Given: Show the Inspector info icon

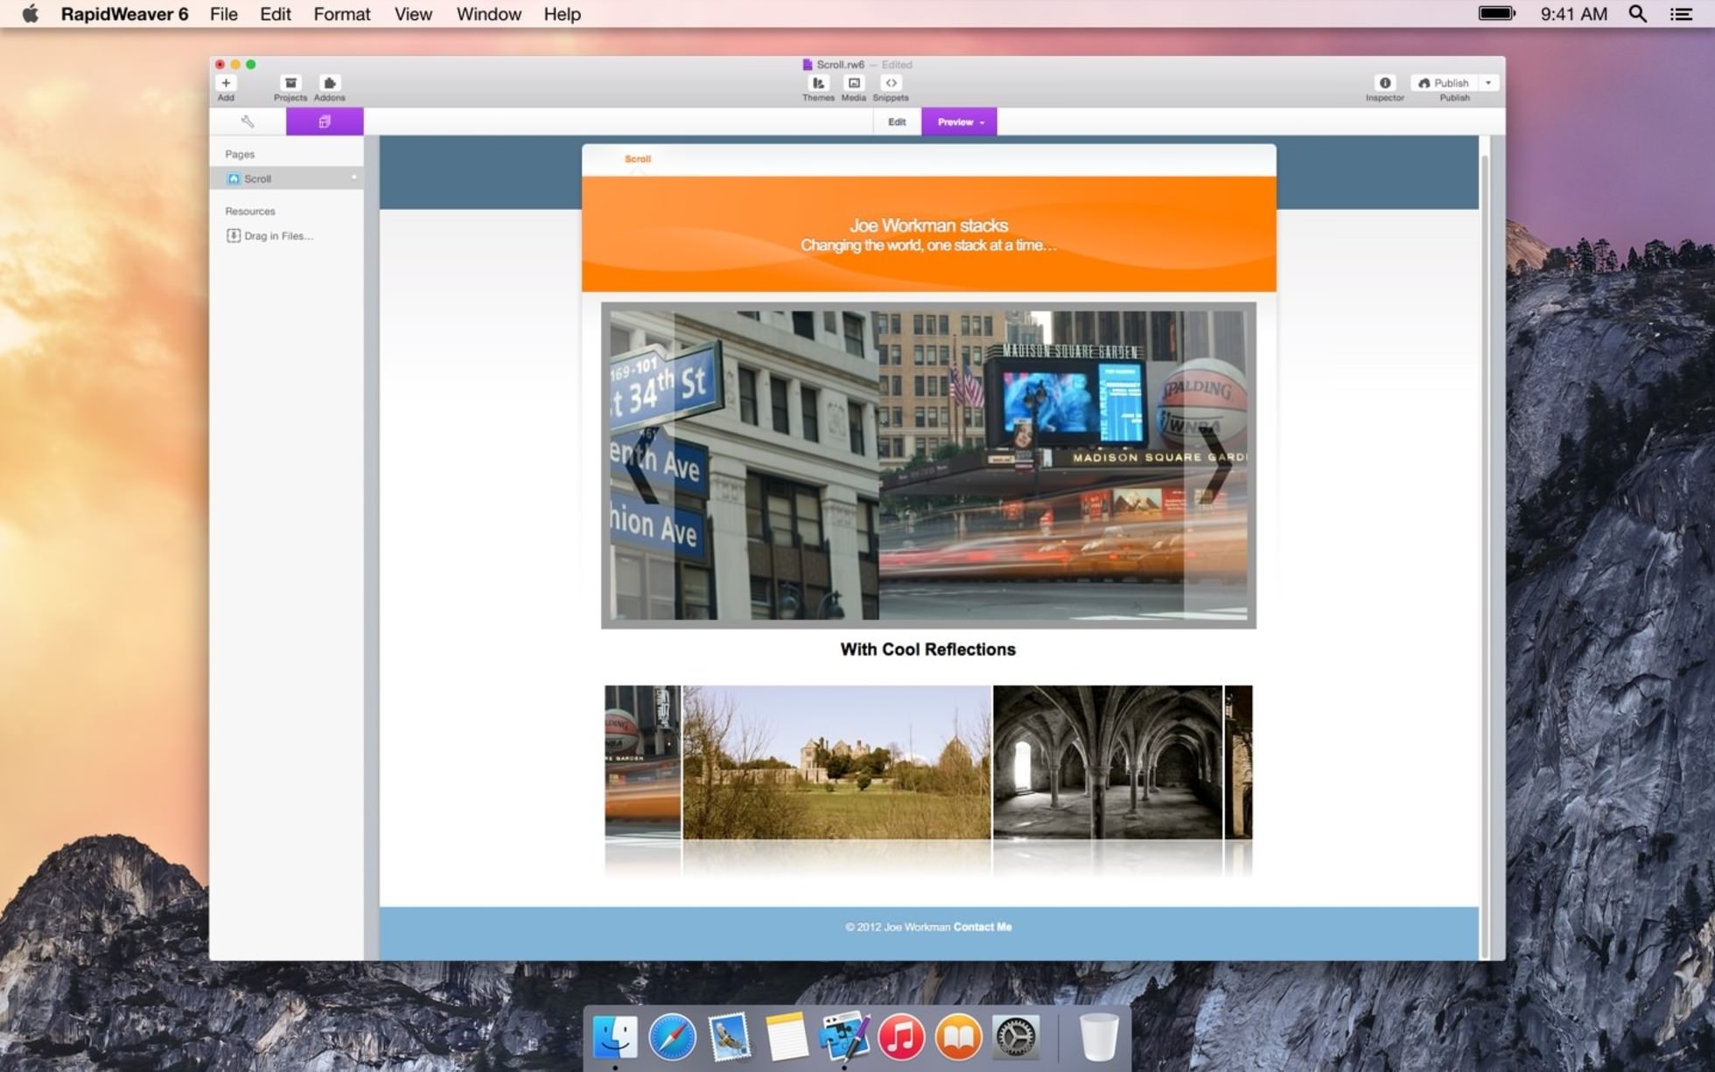Looking at the screenshot, I should click(1385, 83).
